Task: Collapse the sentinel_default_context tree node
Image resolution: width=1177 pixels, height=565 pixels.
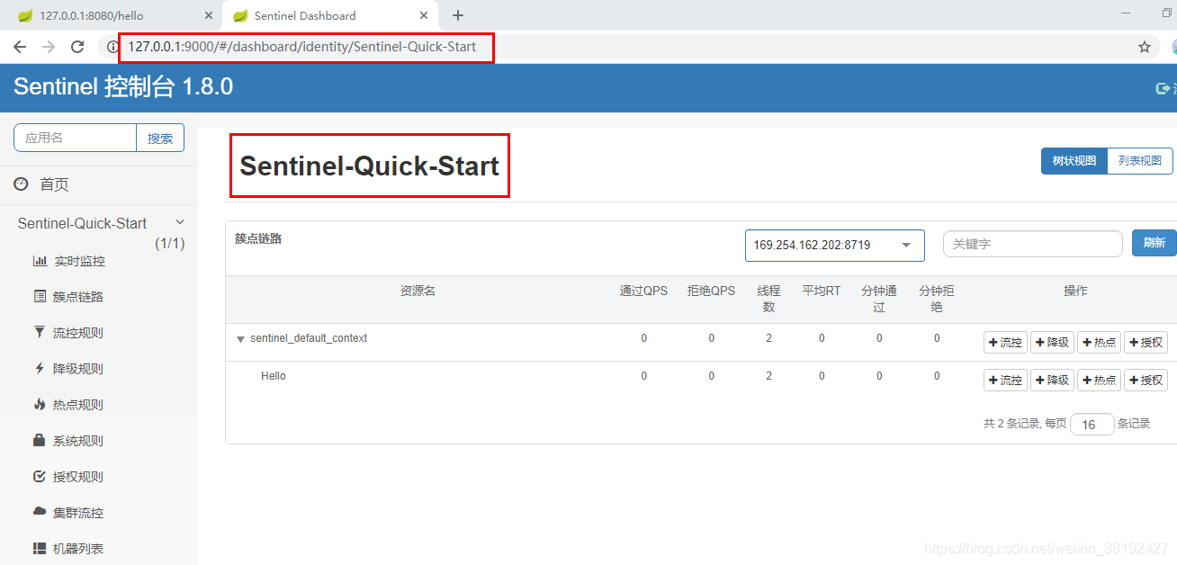Action: coord(240,339)
